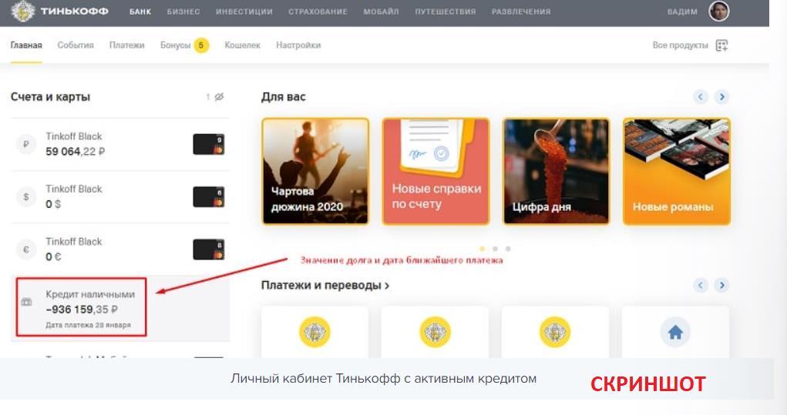Click third Tinkoff payment template icon
Screen dimensions: 787x415
pyautogui.click(x=555, y=332)
